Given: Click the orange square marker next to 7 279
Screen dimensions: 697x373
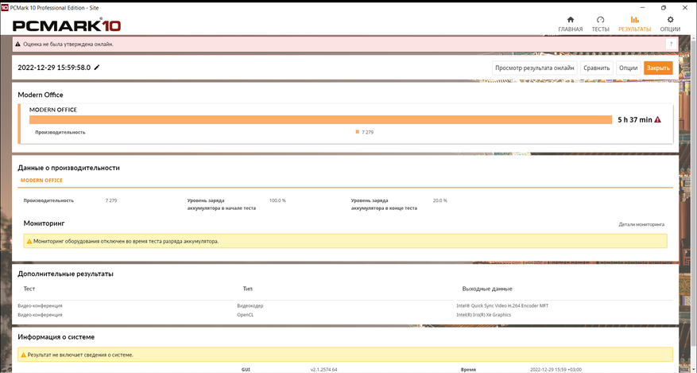Looking at the screenshot, I should (358, 132).
